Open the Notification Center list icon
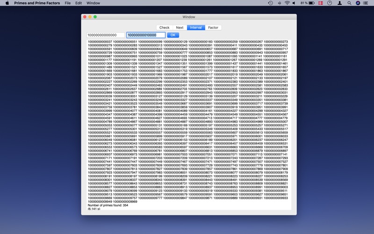The image size is (374, 234). pos(366,3)
